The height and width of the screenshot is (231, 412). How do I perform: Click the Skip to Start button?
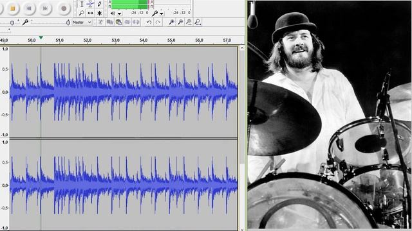point(29,8)
